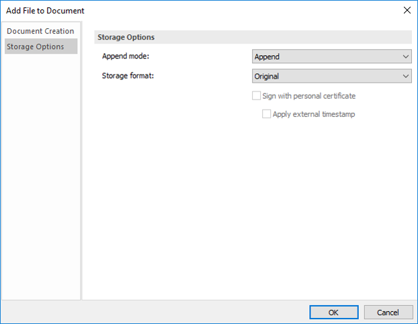Tick Sign with personal certificate checkbox
The width and height of the screenshot is (418, 324).
[x=257, y=95]
